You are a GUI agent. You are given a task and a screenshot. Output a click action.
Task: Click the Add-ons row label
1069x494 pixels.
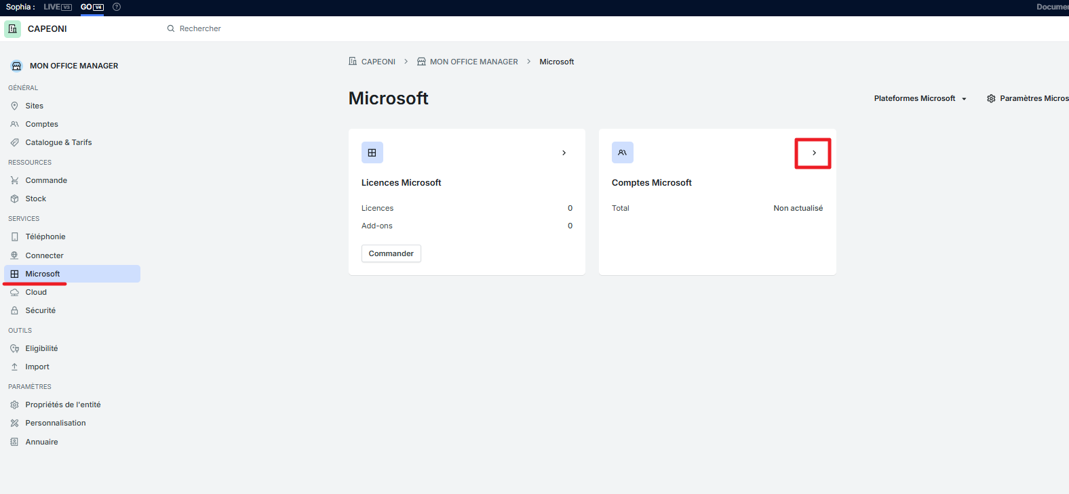(x=377, y=226)
